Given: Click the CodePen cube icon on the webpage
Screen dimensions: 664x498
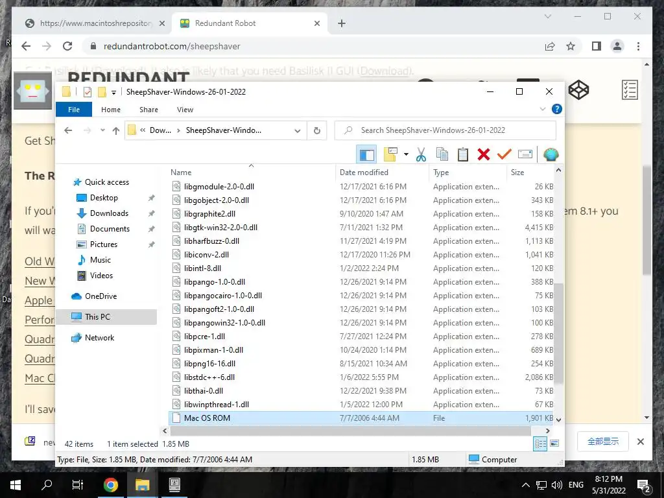Looking at the screenshot, I should pyautogui.click(x=578, y=89).
